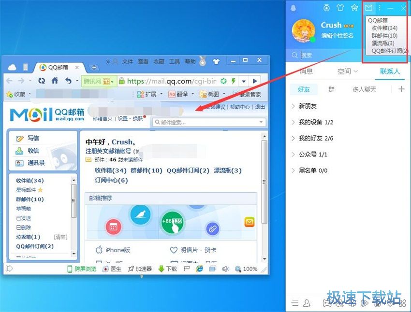Screen dimensions: 411x312
Task: Click the red calendar icon in 邮箱推荐
Action: pos(114,227)
